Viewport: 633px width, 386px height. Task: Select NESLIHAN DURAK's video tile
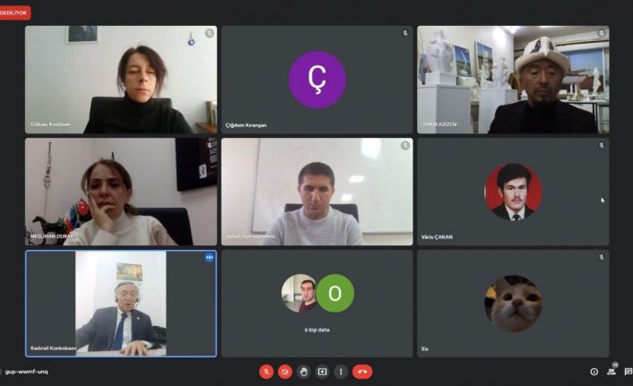(121, 192)
